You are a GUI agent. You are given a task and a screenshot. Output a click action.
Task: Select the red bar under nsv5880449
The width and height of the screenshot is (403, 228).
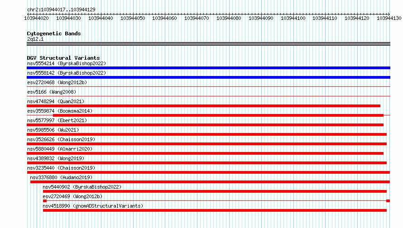[205, 153]
